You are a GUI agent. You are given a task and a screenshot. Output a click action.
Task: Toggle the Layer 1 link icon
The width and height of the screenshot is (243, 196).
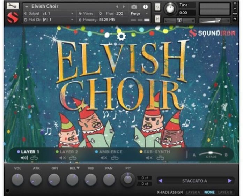(34, 158)
